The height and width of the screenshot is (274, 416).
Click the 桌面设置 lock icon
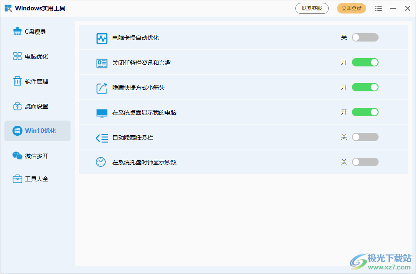17,106
